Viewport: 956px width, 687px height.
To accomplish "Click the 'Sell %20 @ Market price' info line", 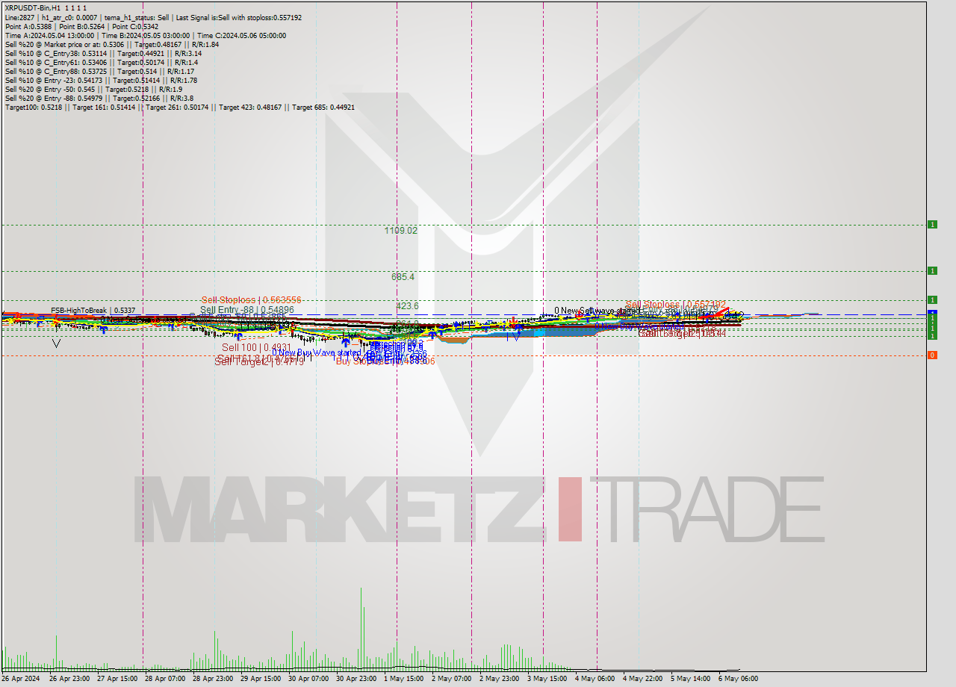I will coord(112,44).
